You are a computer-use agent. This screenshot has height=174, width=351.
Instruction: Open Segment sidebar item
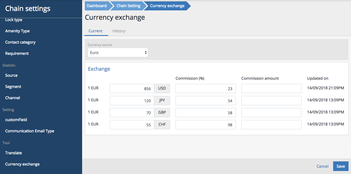tap(13, 87)
